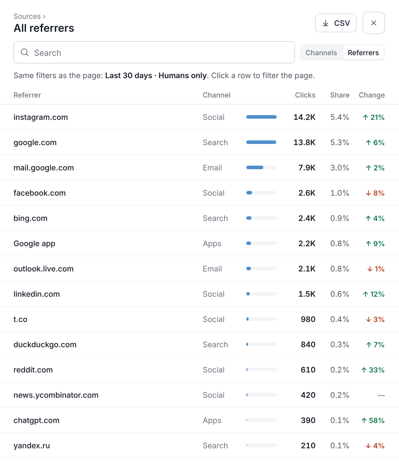Image resolution: width=399 pixels, height=470 pixels.
Task: Select the chatgpt.com referrer
Action: [199, 420]
